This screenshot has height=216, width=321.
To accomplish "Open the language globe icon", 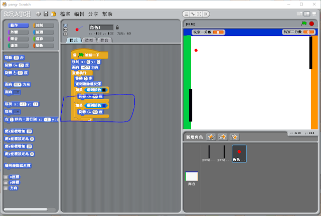I will [38, 14].
